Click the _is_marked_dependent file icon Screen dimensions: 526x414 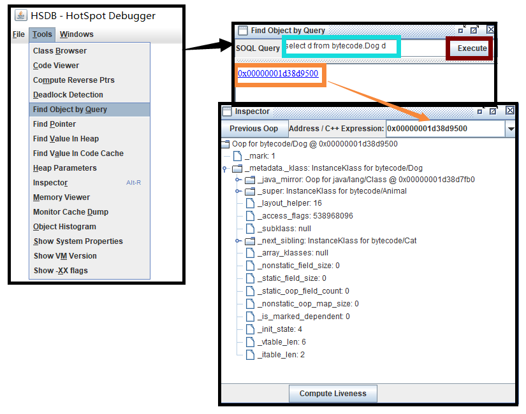(x=251, y=317)
